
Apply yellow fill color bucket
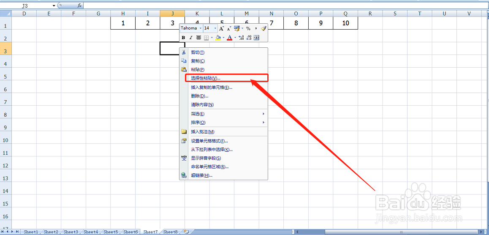(218, 38)
